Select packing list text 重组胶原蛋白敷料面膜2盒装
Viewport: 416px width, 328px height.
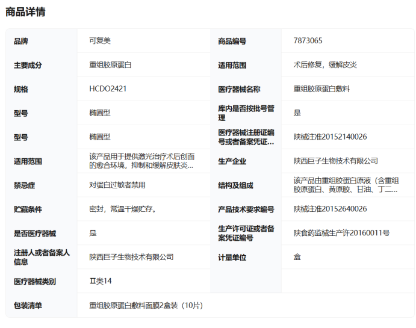(x=146, y=306)
